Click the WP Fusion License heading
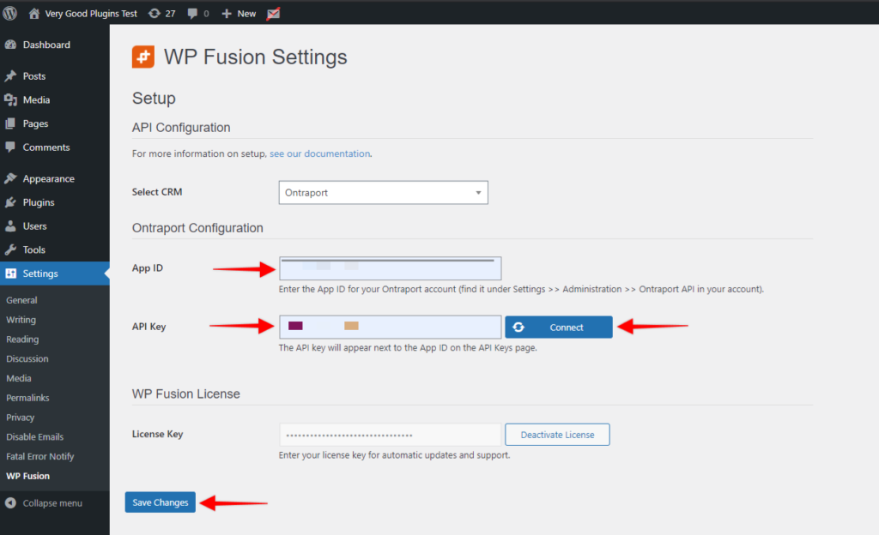This screenshot has width=879, height=535. [x=186, y=394]
